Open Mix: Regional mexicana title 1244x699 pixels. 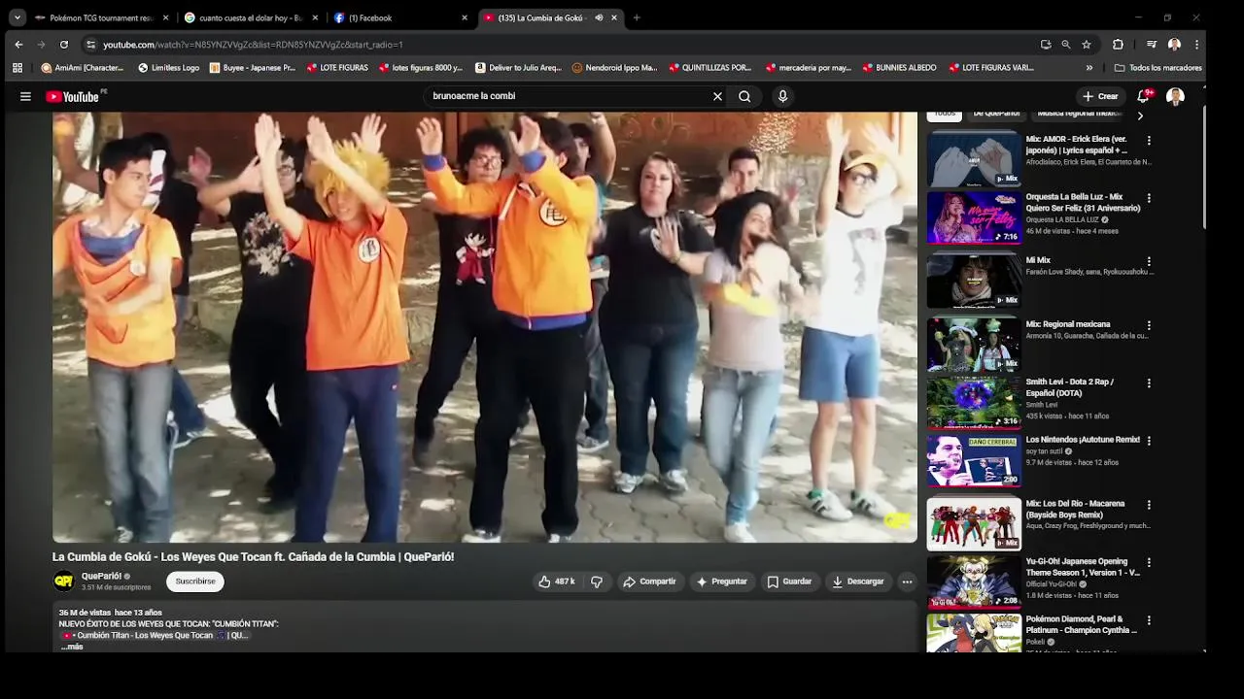click(1068, 324)
